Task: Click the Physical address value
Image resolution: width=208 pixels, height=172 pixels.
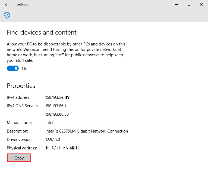Action: [x=62, y=148]
